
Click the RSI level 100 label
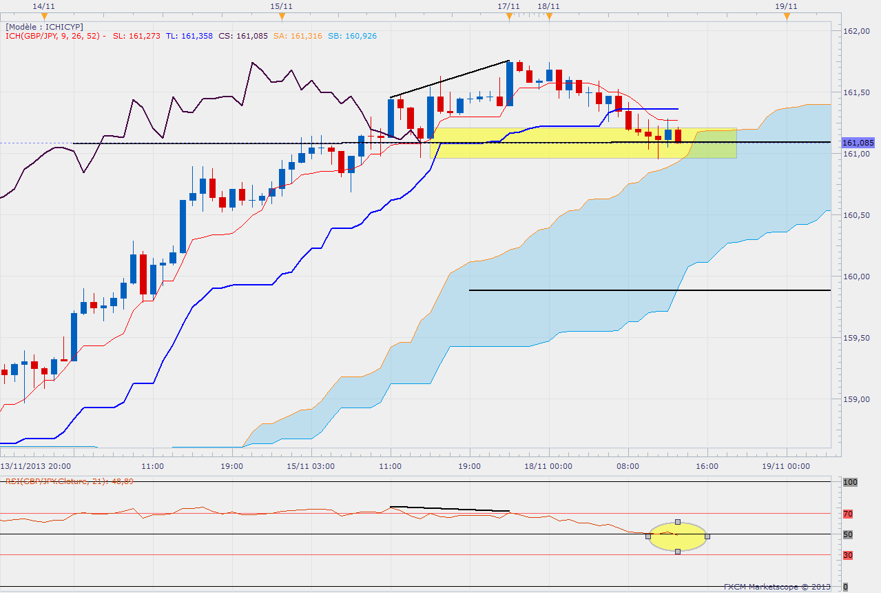coord(850,483)
